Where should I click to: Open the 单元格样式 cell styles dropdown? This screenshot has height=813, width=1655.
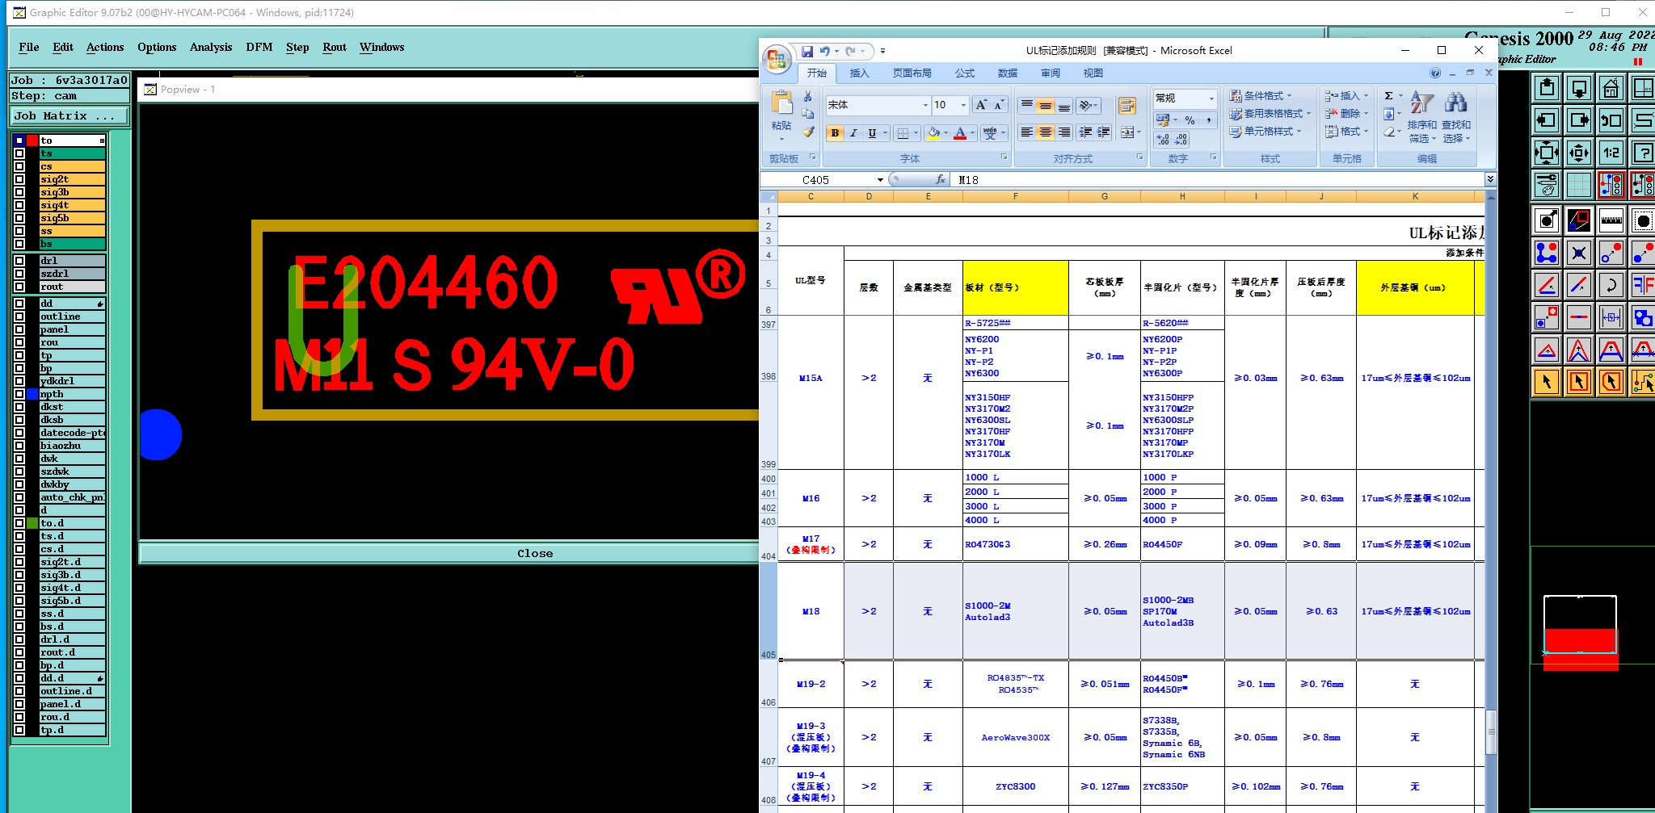tap(1265, 131)
